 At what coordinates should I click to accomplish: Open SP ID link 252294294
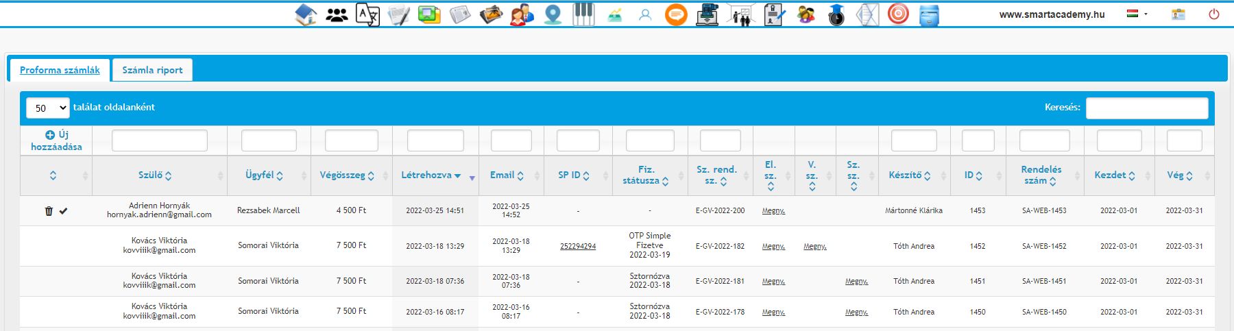click(x=578, y=246)
